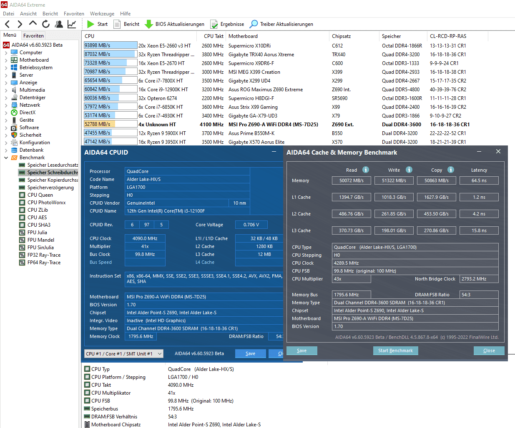This screenshot has height=428, width=515.
Task: Open FPU Julia benchmark icon
Action: (22, 233)
